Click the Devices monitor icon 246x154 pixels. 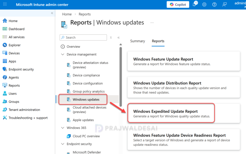[x=5, y=53]
